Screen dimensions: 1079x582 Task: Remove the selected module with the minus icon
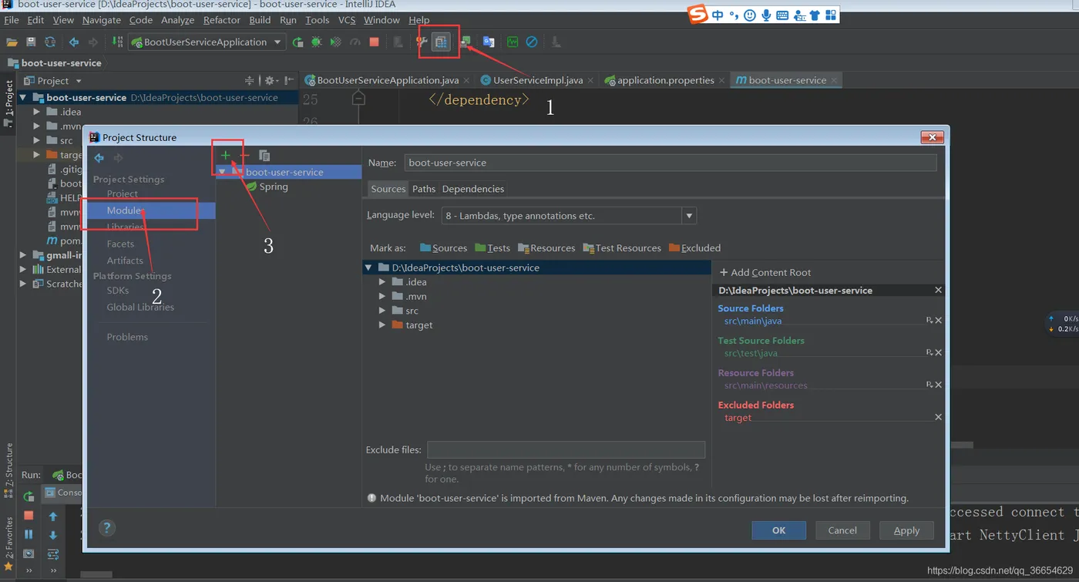tap(244, 156)
